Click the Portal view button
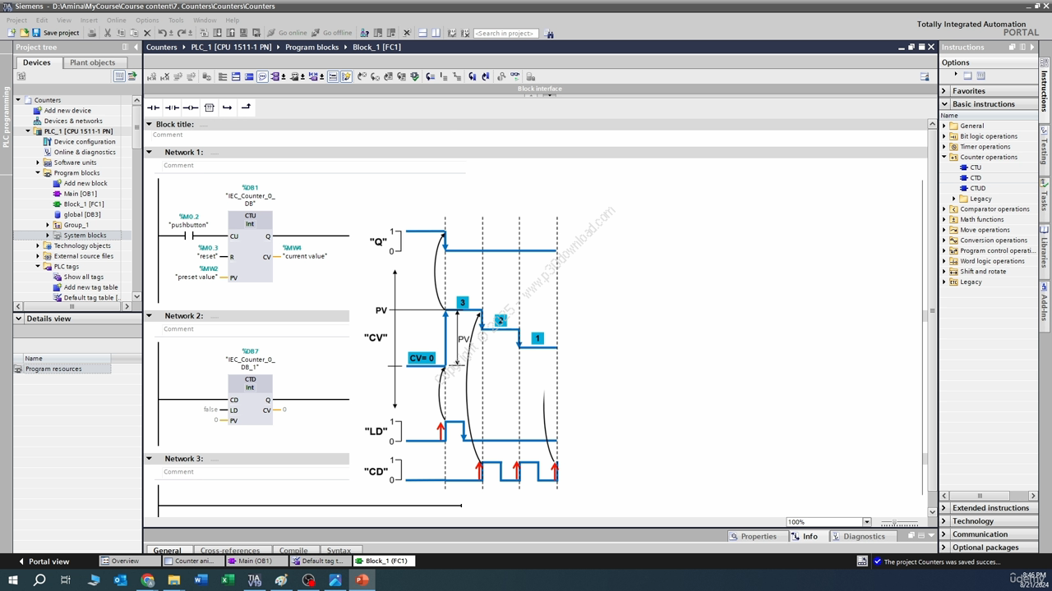This screenshot has height=591, width=1052. (x=44, y=561)
